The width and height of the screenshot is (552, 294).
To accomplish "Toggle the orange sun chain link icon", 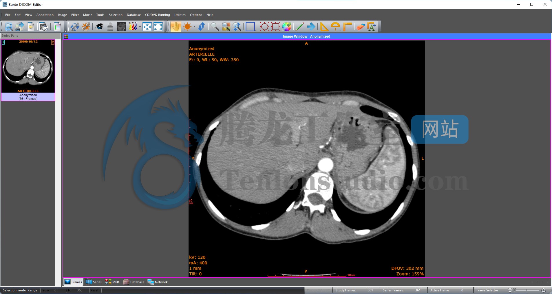I will click(86, 27).
